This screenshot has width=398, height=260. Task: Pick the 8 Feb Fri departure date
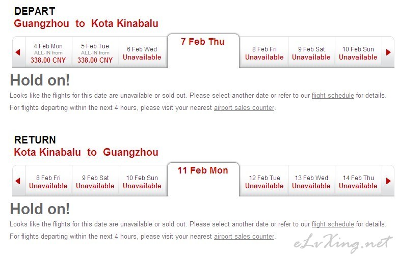click(264, 52)
